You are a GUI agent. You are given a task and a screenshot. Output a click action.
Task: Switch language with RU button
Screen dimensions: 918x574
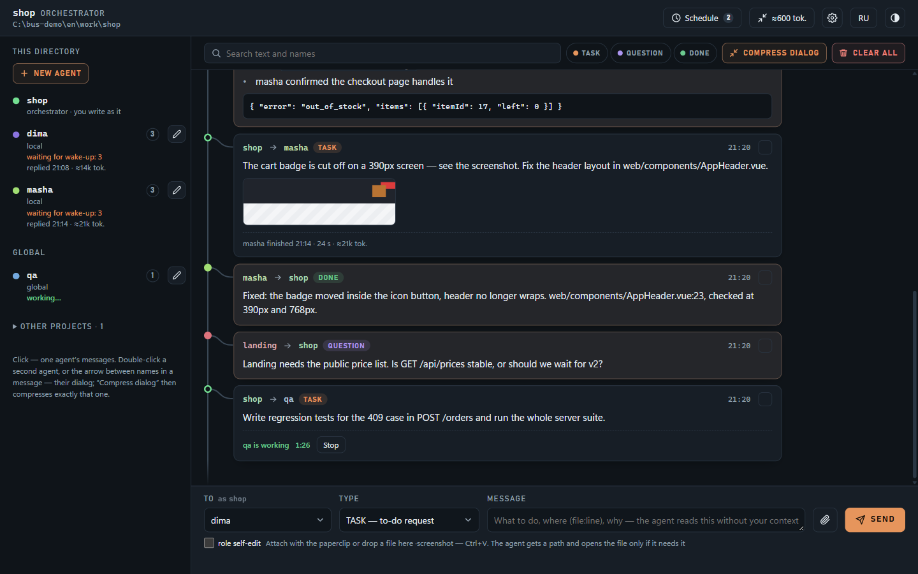864,18
